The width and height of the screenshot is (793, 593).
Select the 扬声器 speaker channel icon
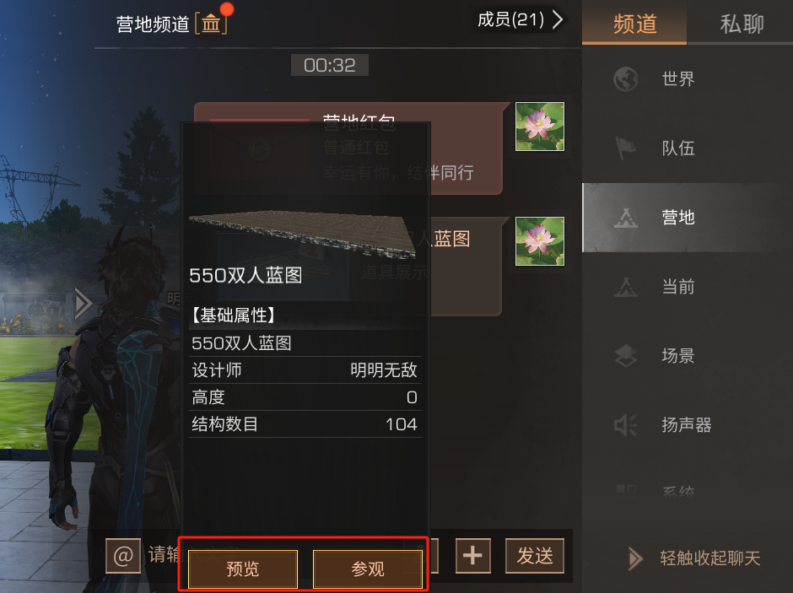tap(626, 424)
